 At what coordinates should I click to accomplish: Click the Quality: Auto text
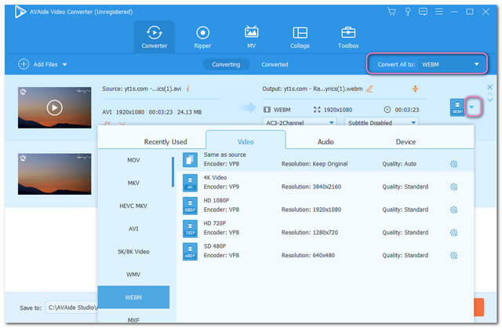click(399, 164)
